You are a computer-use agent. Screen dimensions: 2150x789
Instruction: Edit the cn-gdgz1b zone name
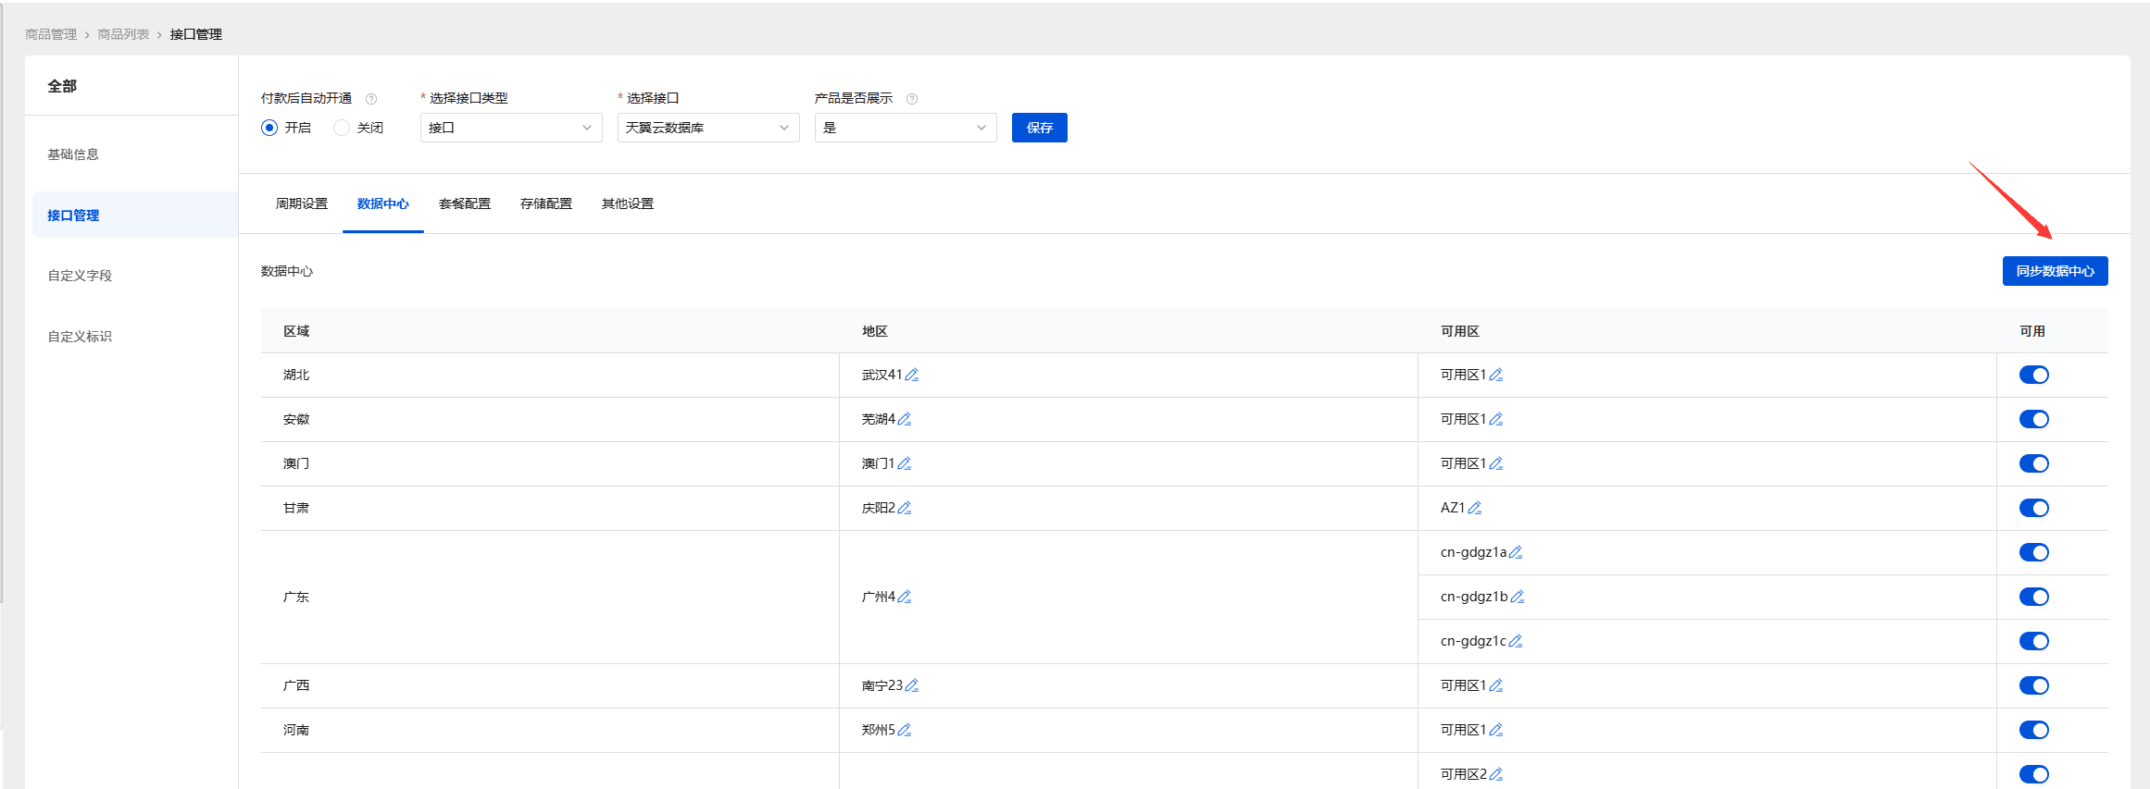click(1518, 597)
